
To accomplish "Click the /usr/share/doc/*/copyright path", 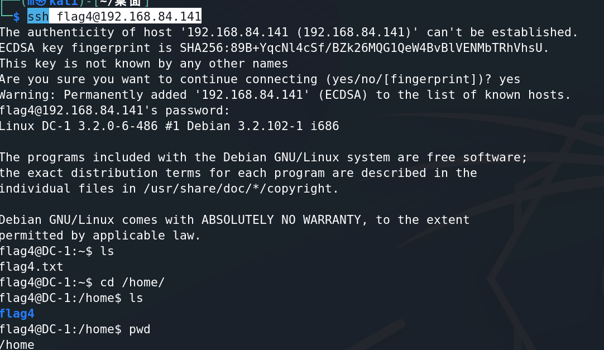I will (241, 189).
